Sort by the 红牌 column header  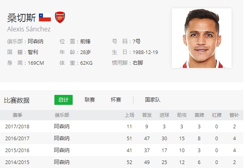[x=217, y=115]
